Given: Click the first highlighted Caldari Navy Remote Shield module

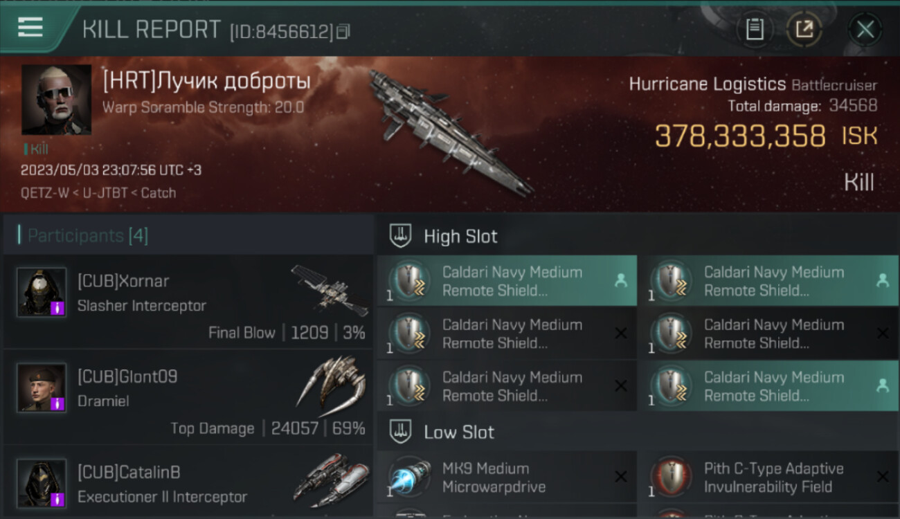Looking at the screenshot, I should 507,281.
